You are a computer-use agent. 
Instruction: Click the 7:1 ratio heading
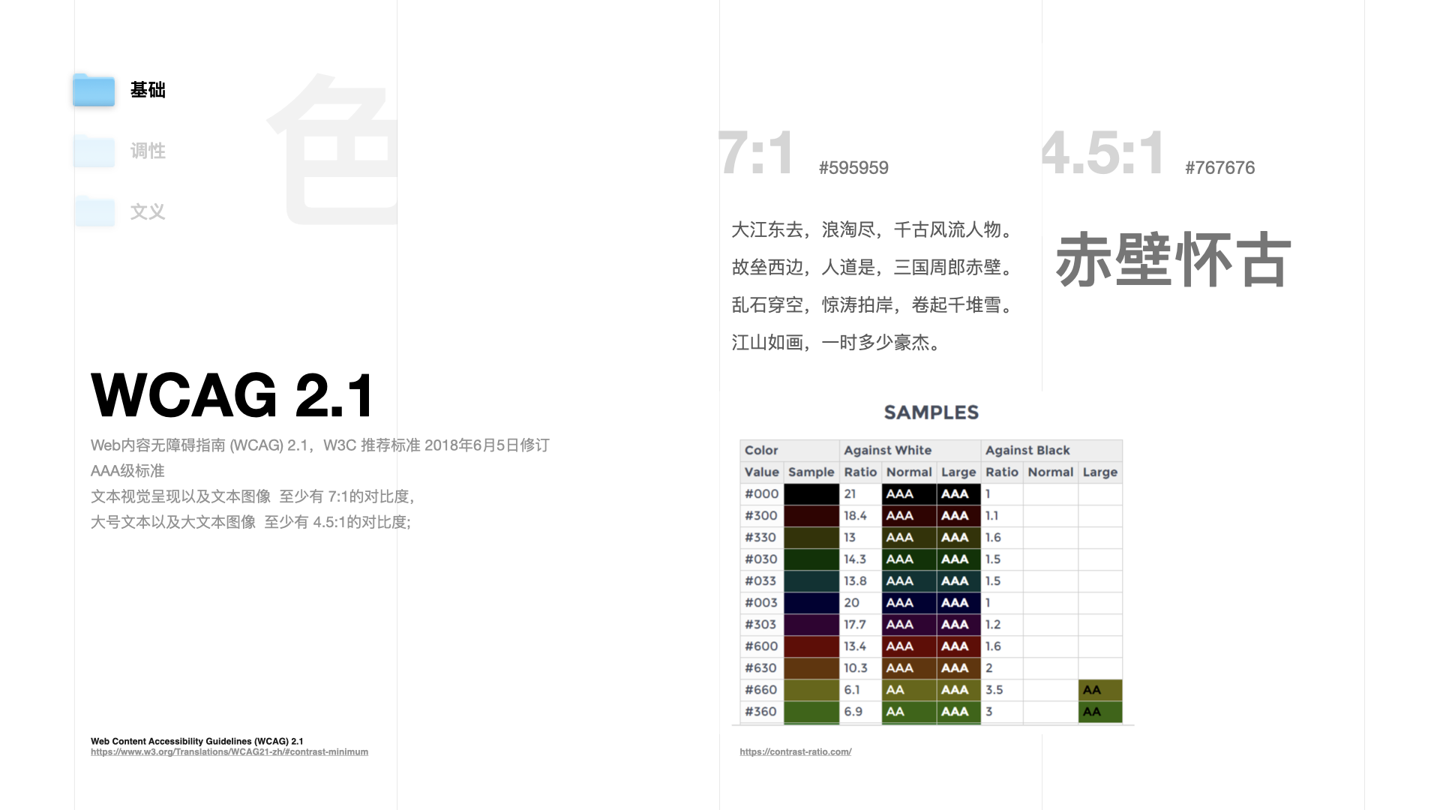[x=756, y=153]
